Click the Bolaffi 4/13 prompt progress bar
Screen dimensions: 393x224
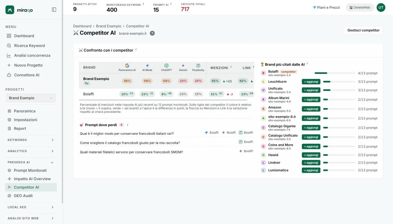click(x=335, y=73)
